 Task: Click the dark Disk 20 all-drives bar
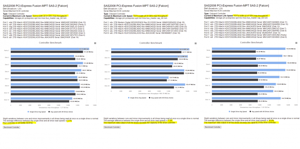pos(142,87)
